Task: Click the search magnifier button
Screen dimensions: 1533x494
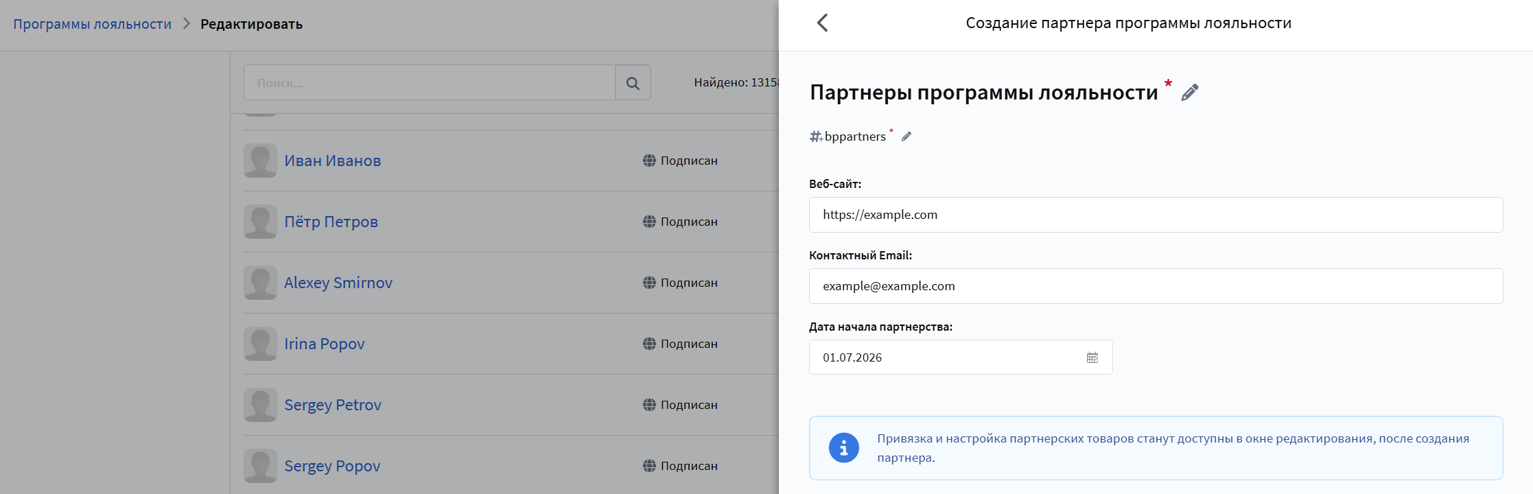Action: (633, 83)
